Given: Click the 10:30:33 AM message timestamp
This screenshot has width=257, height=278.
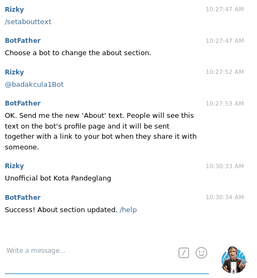Looking at the screenshot, I should coord(225,166).
